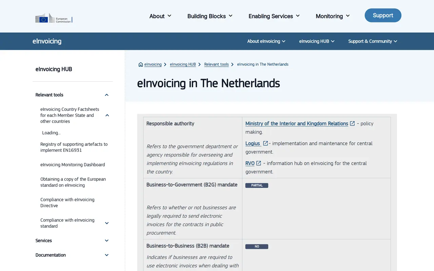This screenshot has height=271, width=434.
Task: Click the eInvoicing title in blue bar
Action: (x=47, y=41)
